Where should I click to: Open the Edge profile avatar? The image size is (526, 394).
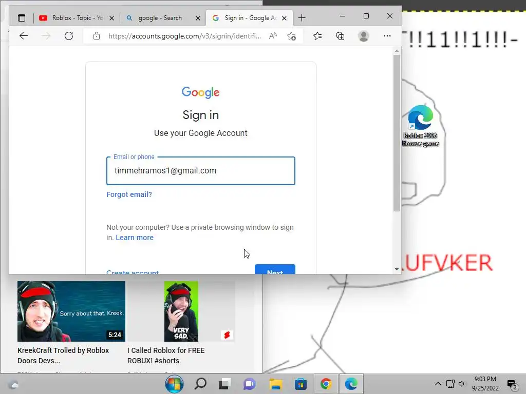[x=363, y=36]
